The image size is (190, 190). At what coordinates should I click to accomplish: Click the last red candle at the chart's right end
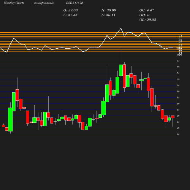[173, 117]
